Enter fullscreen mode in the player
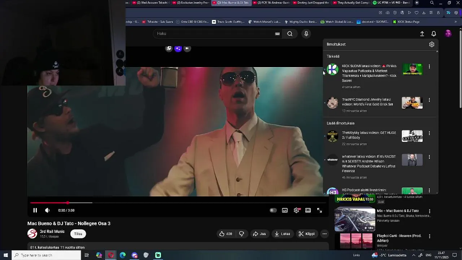 click(319, 210)
